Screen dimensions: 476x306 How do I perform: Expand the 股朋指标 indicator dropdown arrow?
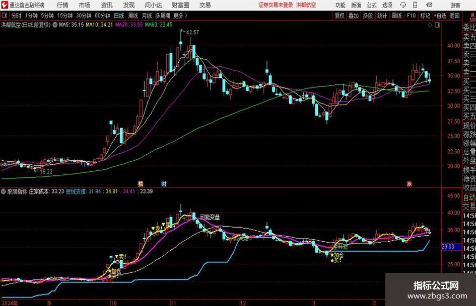4,191
